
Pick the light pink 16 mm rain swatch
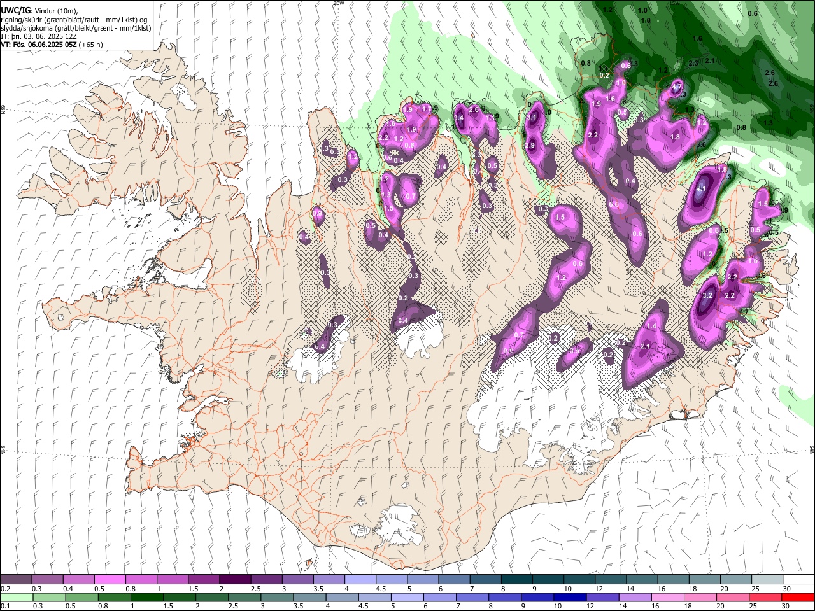click(x=668, y=597)
